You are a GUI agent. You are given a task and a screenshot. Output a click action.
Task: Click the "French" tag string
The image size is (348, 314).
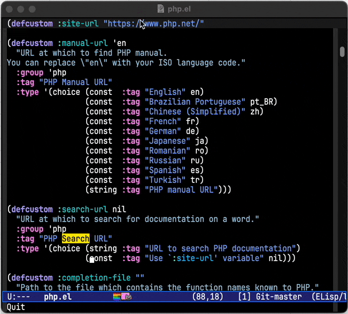[163, 121]
